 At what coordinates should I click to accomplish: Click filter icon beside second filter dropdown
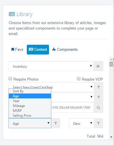99,97
